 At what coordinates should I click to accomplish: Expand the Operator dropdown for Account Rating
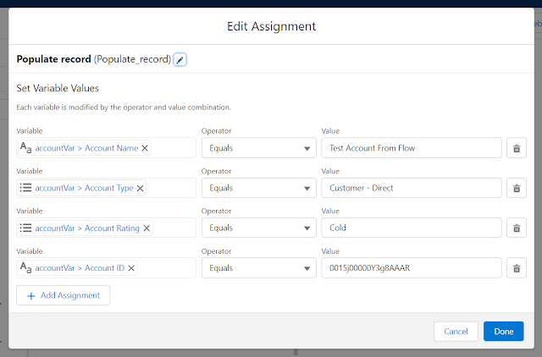click(x=259, y=228)
